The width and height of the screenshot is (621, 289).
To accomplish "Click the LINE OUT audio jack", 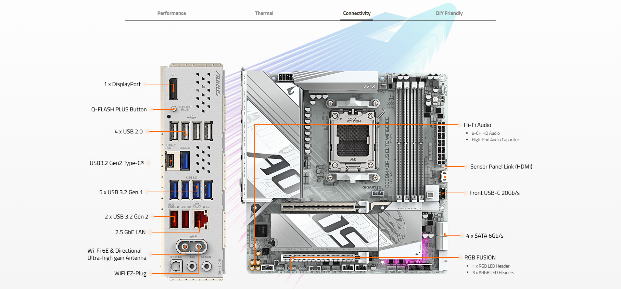I will coord(207,267).
